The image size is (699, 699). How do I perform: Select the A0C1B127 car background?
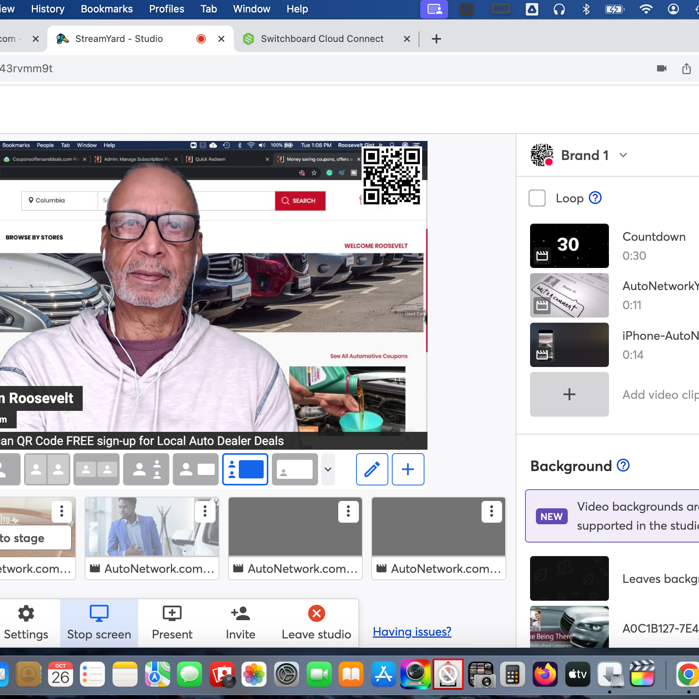(569, 627)
